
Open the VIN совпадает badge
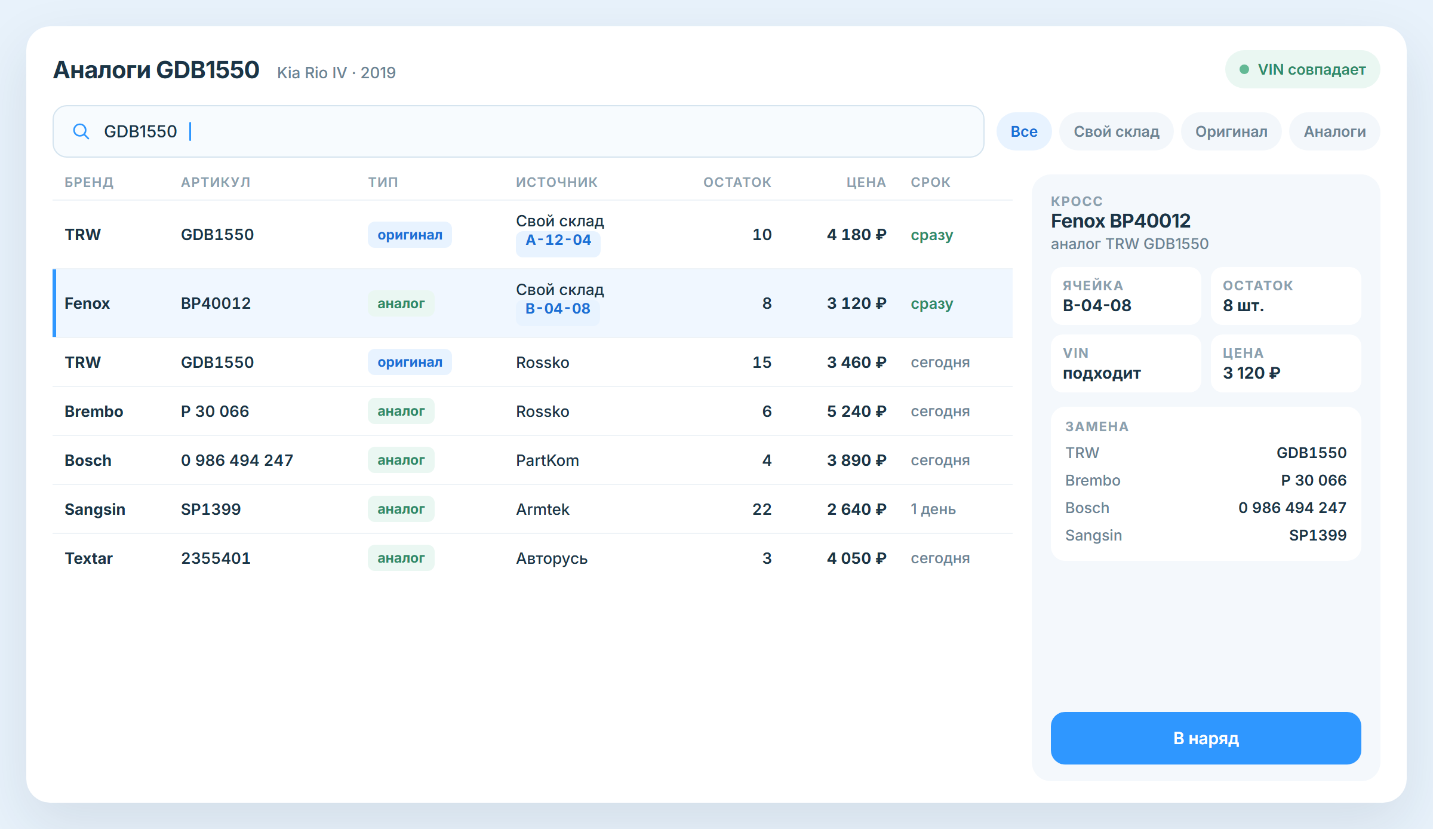coord(1302,70)
